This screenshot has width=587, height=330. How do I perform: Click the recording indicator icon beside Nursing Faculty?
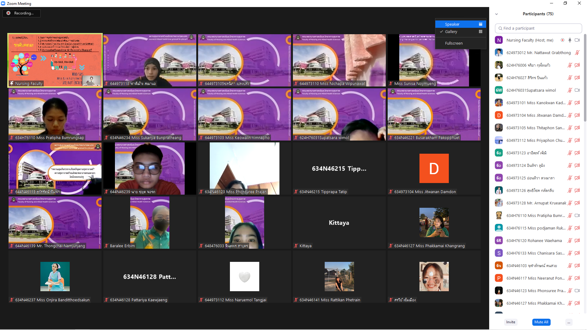[x=563, y=40]
